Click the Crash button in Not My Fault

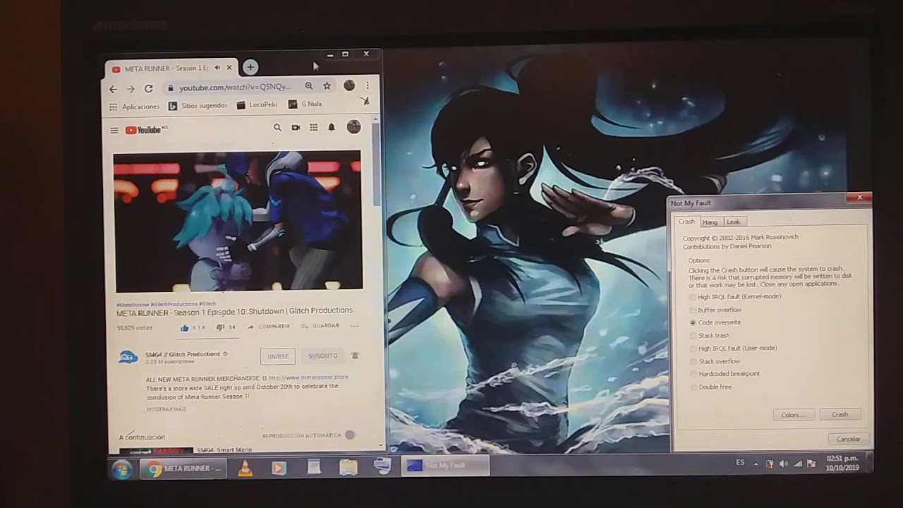point(840,414)
